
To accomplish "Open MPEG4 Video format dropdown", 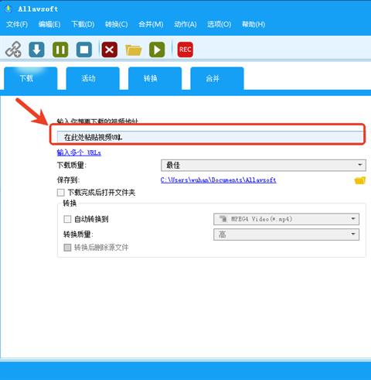I will pos(286,219).
